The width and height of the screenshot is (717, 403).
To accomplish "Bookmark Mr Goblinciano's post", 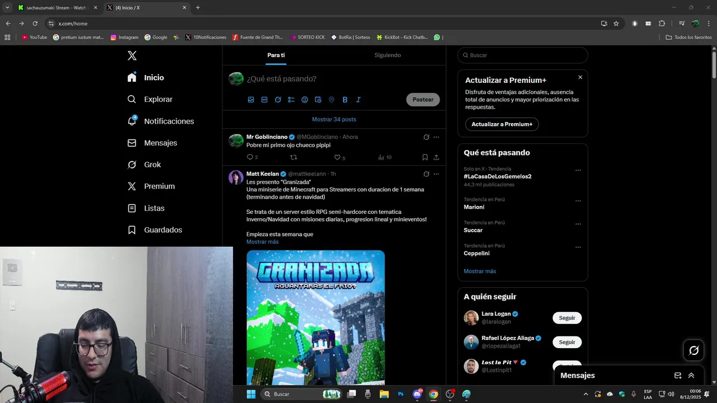I will (x=425, y=157).
